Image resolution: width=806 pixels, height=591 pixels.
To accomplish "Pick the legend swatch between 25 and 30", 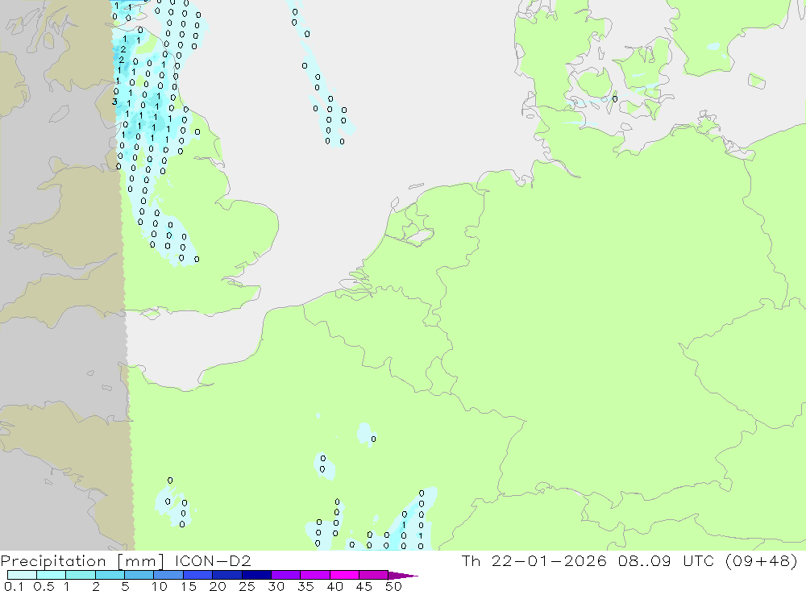I will 256,575.
